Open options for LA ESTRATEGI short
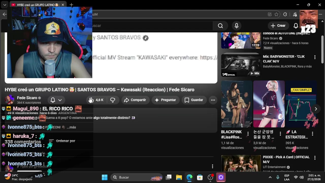The image size is (325, 183). (313, 133)
